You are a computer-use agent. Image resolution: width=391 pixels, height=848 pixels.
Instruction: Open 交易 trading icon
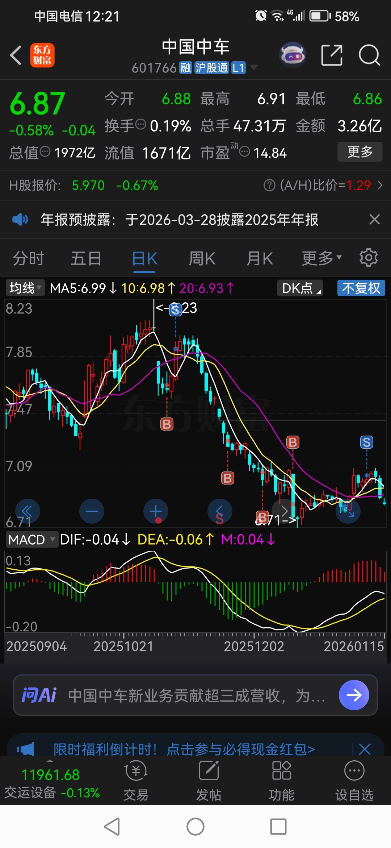click(x=136, y=781)
